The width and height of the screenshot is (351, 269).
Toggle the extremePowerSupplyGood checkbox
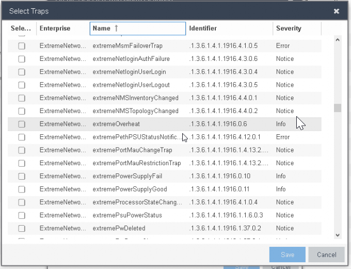22,189
